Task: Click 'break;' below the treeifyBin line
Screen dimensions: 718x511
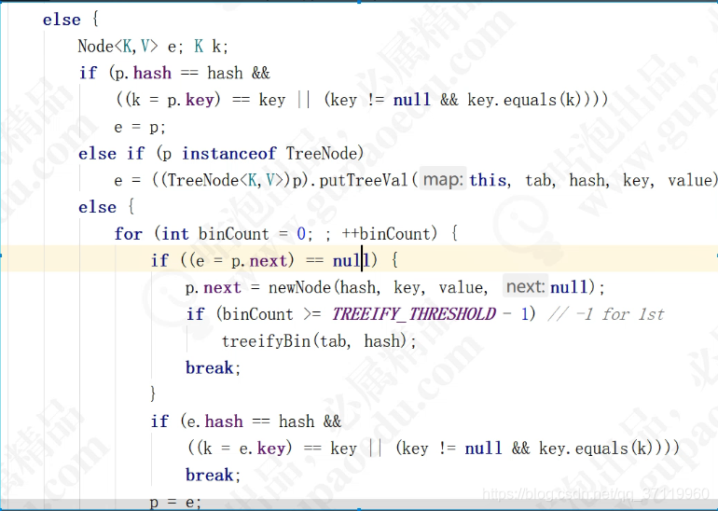Action: [213, 367]
